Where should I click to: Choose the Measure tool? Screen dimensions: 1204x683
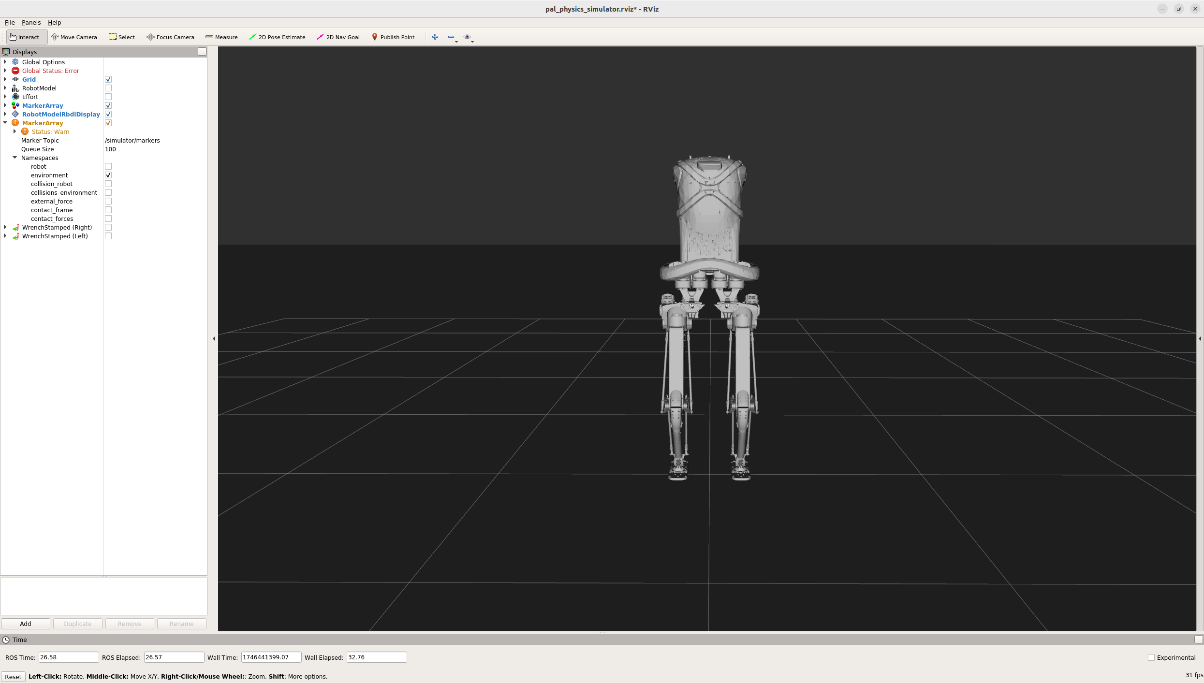tap(221, 37)
